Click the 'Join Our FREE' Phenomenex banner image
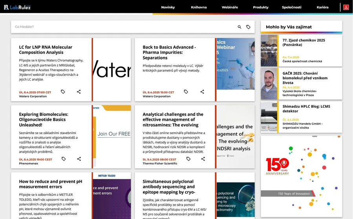The height and width of the screenshot is (219, 353). pyautogui.click(x=112, y=137)
